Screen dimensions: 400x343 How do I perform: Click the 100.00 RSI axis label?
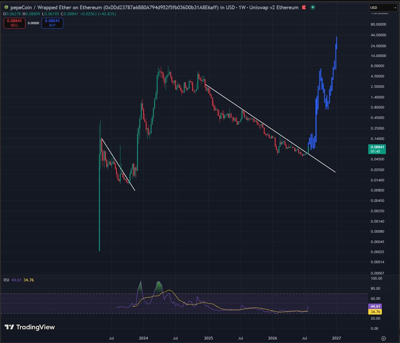376,278
